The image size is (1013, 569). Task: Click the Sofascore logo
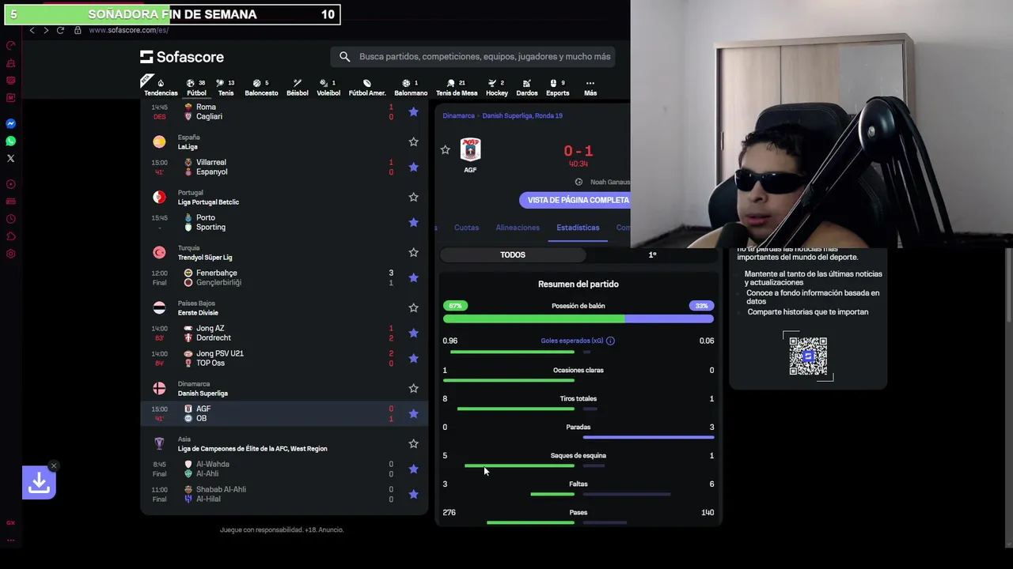182,57
